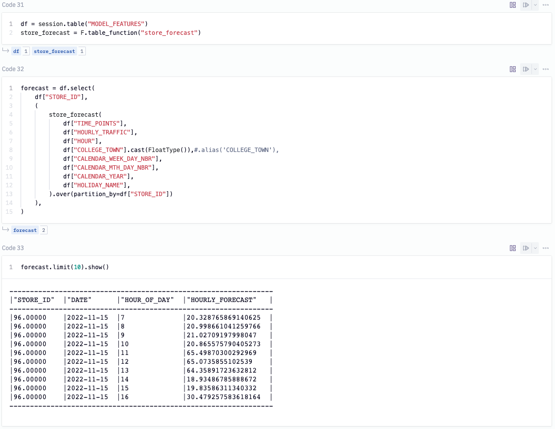Image resolution: width=555 pixels, height=429 pixels.
Task: Expand run options dropdown for Code 33
Action: click(x=535, y=248)
